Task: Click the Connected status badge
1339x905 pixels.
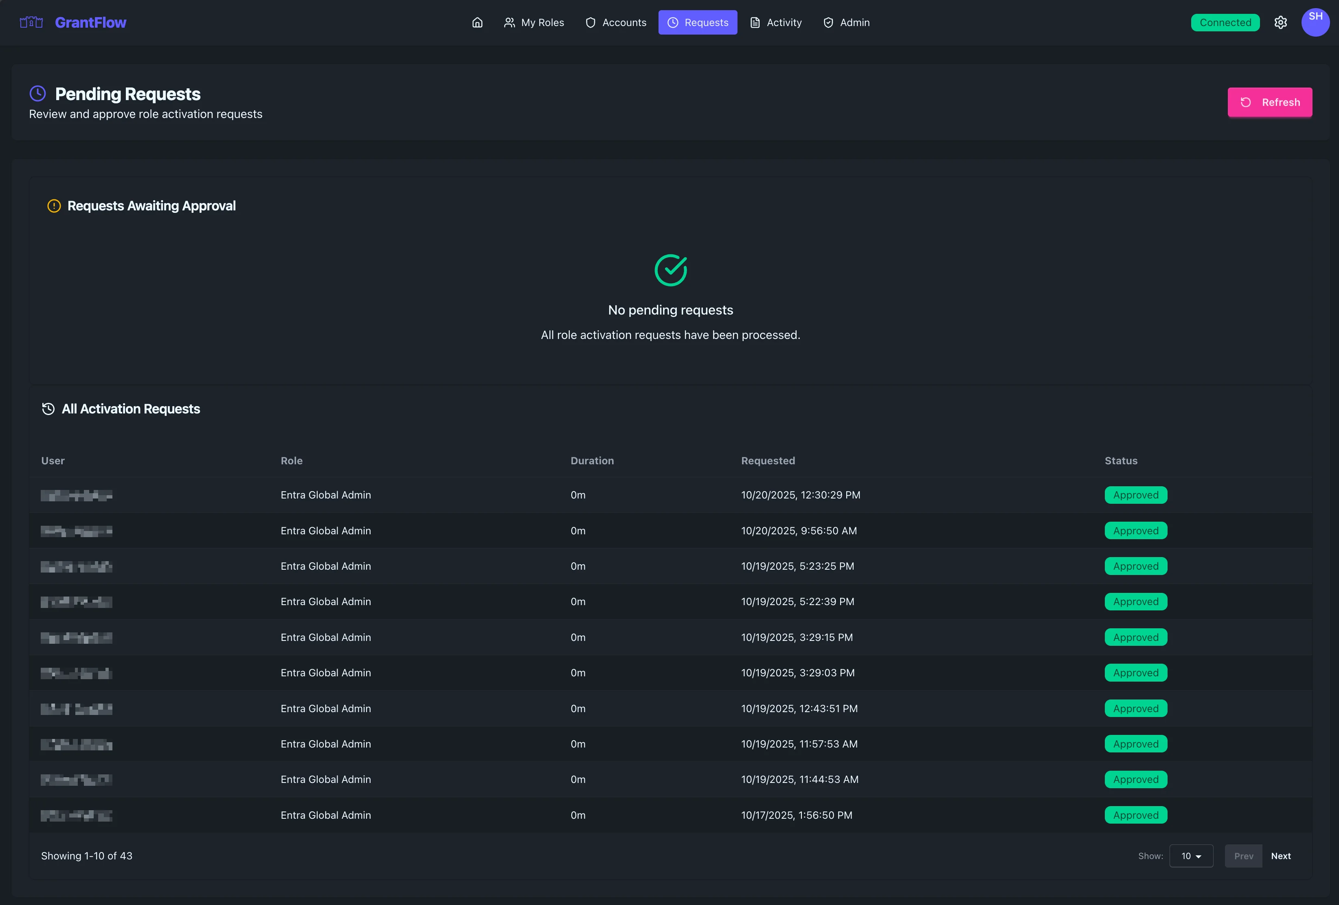Action: click(1225, 22)
